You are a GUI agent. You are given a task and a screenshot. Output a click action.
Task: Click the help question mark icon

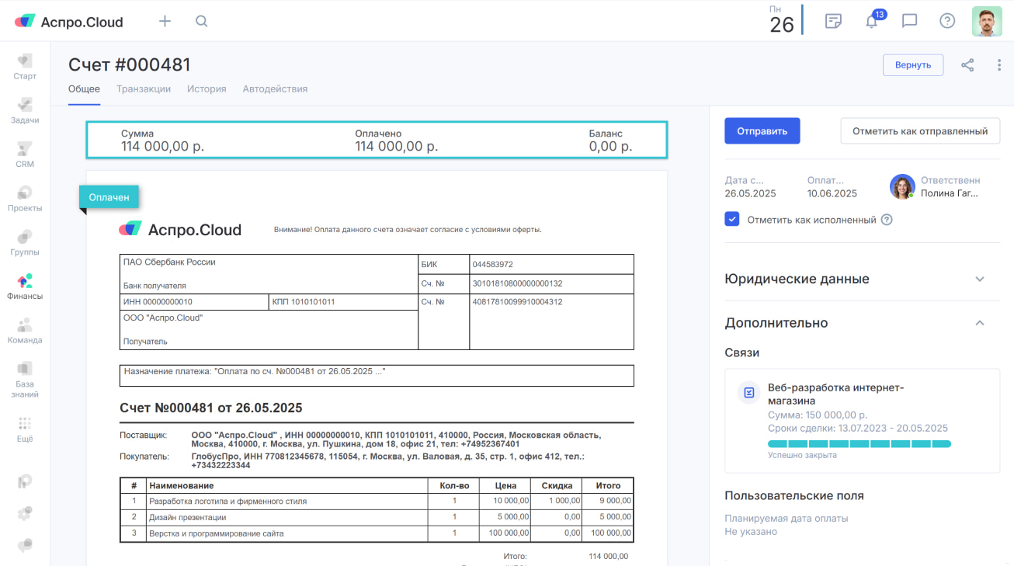point(946,22)
